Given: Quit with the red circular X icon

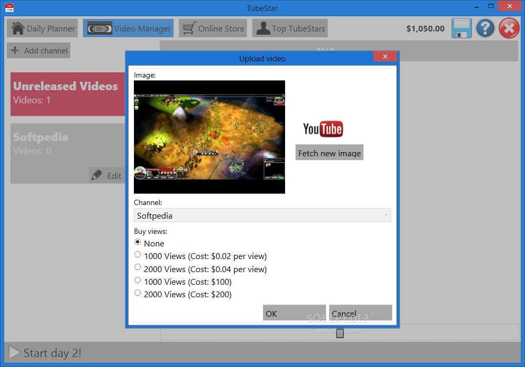Looking at the screenshot, I should [509, 28].
